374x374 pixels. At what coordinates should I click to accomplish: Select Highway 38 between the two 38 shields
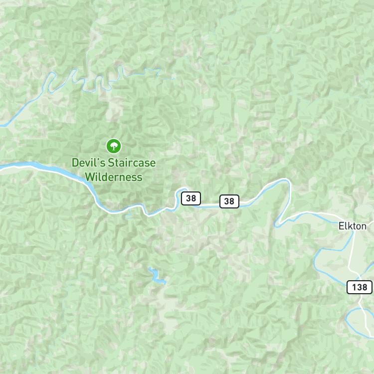click(x=210, y=204)
